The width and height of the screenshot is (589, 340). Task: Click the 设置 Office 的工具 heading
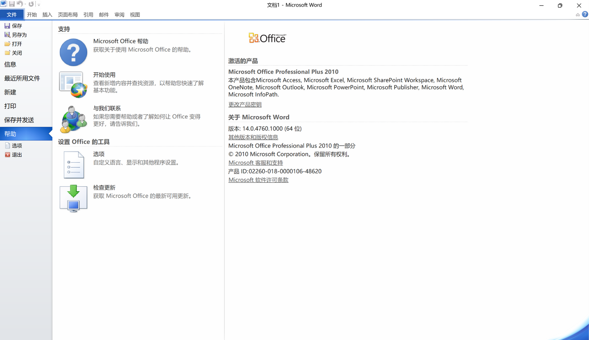(84, 142)
